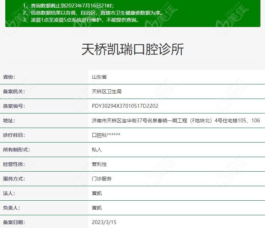Select ownership value 私人

tap(97, 150)
